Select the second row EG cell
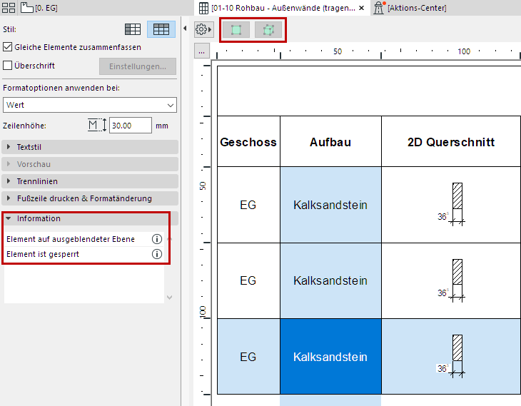This screenshot has width=521, height=406. point(248,280)
